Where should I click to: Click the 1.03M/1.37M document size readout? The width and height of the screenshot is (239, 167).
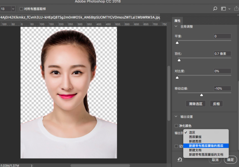point(10,165)
